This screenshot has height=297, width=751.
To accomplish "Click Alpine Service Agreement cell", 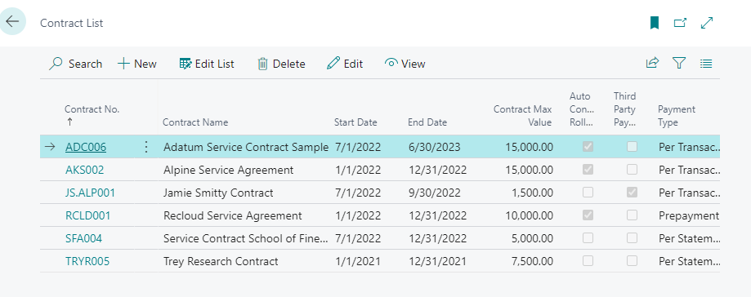I will (229, 170).
